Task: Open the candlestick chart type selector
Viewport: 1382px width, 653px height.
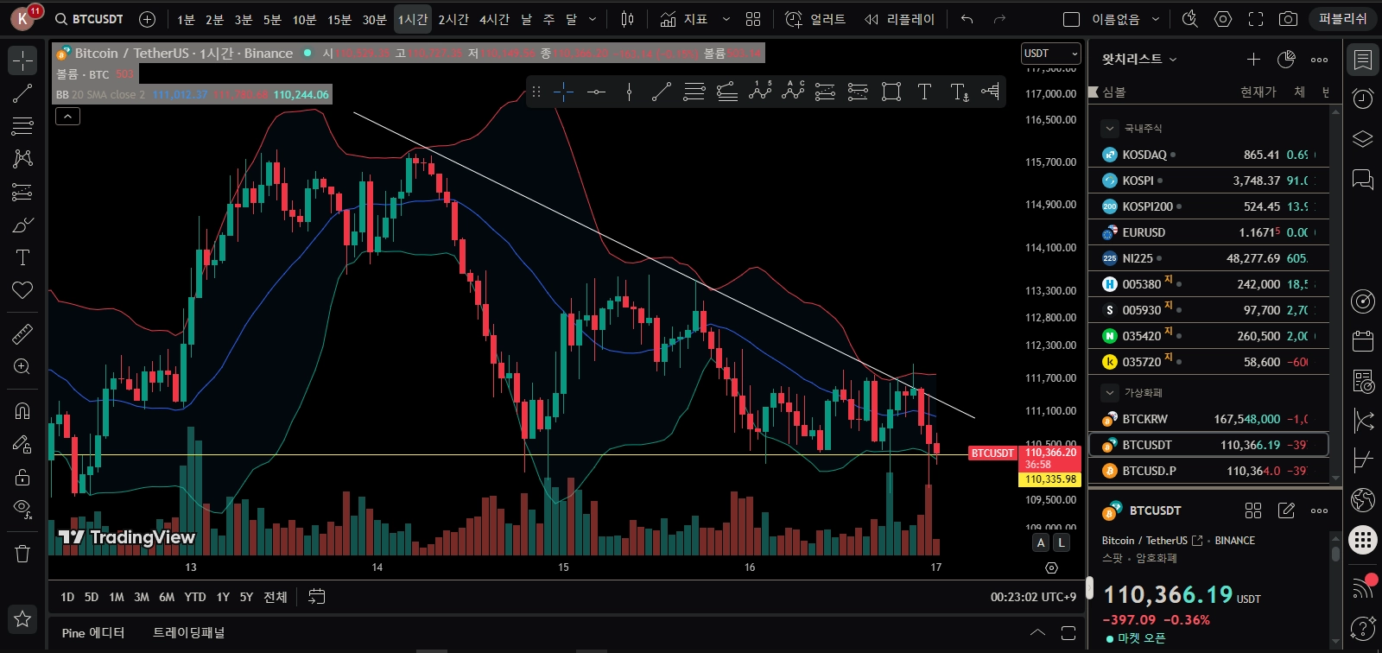Action: (x=628, y=19)
